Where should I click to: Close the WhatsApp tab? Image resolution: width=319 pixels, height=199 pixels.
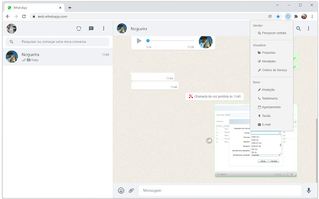[x=60, y=8]
